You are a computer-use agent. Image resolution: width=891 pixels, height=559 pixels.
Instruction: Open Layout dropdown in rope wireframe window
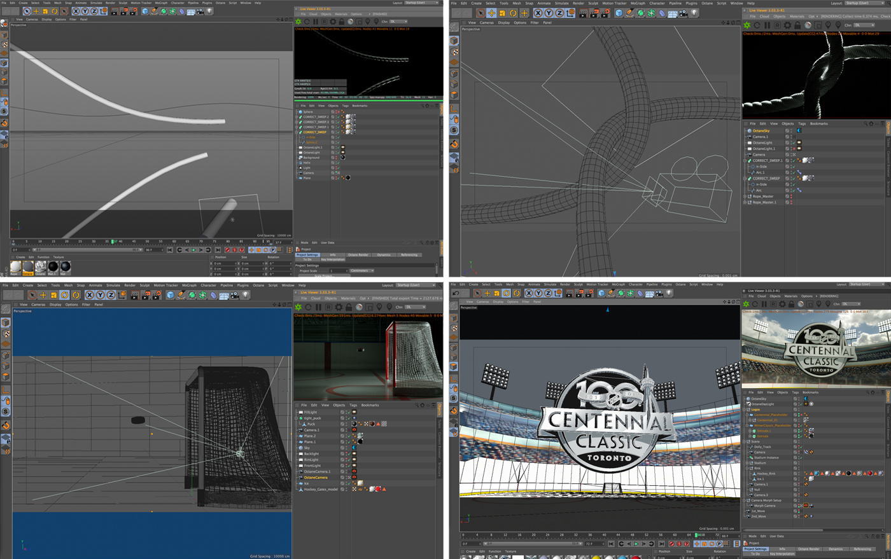tap(865, 3)
